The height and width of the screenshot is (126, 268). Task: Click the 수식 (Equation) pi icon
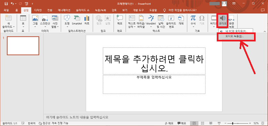coord(193,18)
